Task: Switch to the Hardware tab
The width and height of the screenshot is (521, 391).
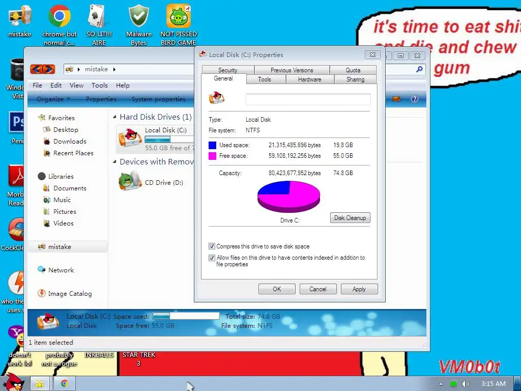Action: point(309,79)
